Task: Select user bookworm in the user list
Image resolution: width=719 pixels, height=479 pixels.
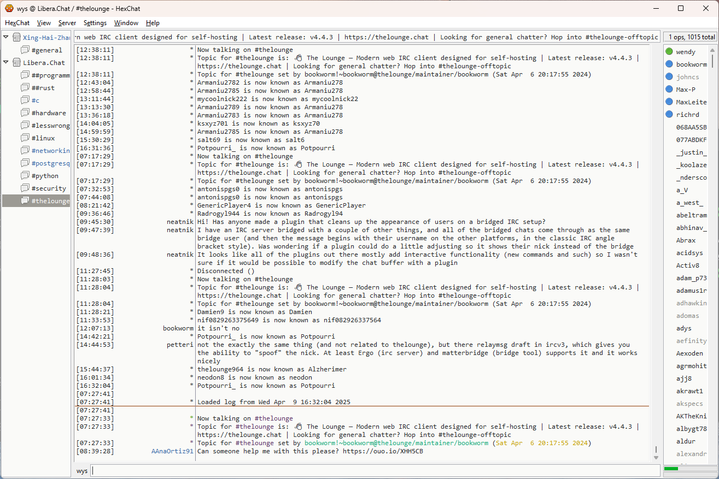Action: (691, 64)
